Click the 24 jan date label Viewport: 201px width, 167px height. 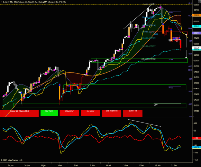point(11,165)
